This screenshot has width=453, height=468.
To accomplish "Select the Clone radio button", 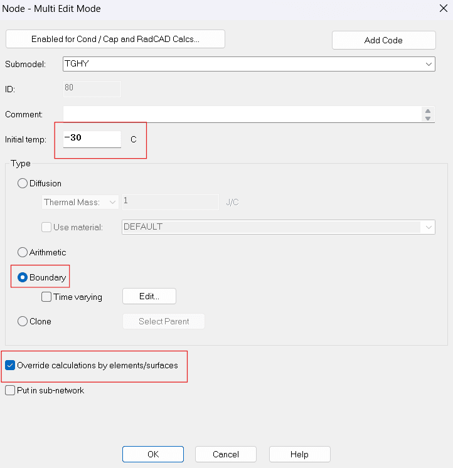I will [23, 321].
